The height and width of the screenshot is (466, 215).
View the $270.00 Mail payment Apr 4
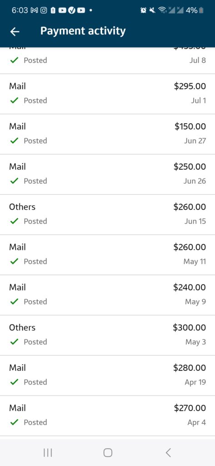coord(107,416)
